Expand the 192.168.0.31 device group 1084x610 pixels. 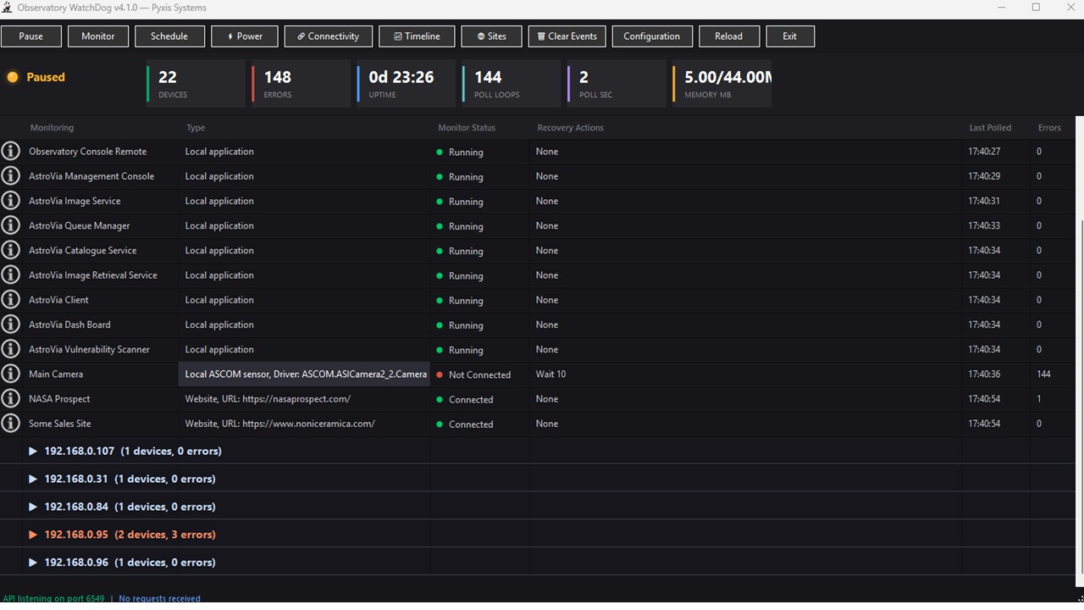click(x=33, y=479)
